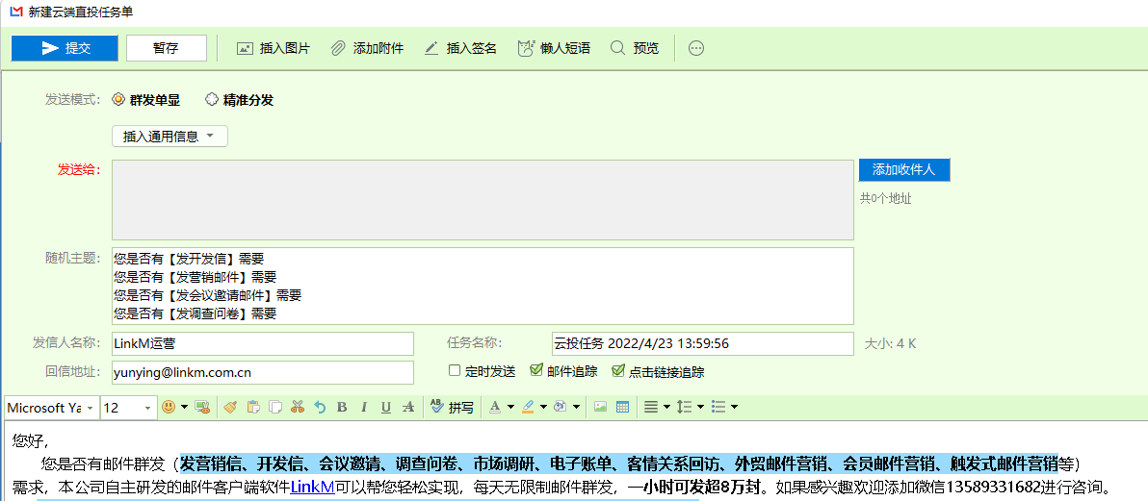
Task: Expand the line spacing dropdown arrow
Action: point(701,408)
